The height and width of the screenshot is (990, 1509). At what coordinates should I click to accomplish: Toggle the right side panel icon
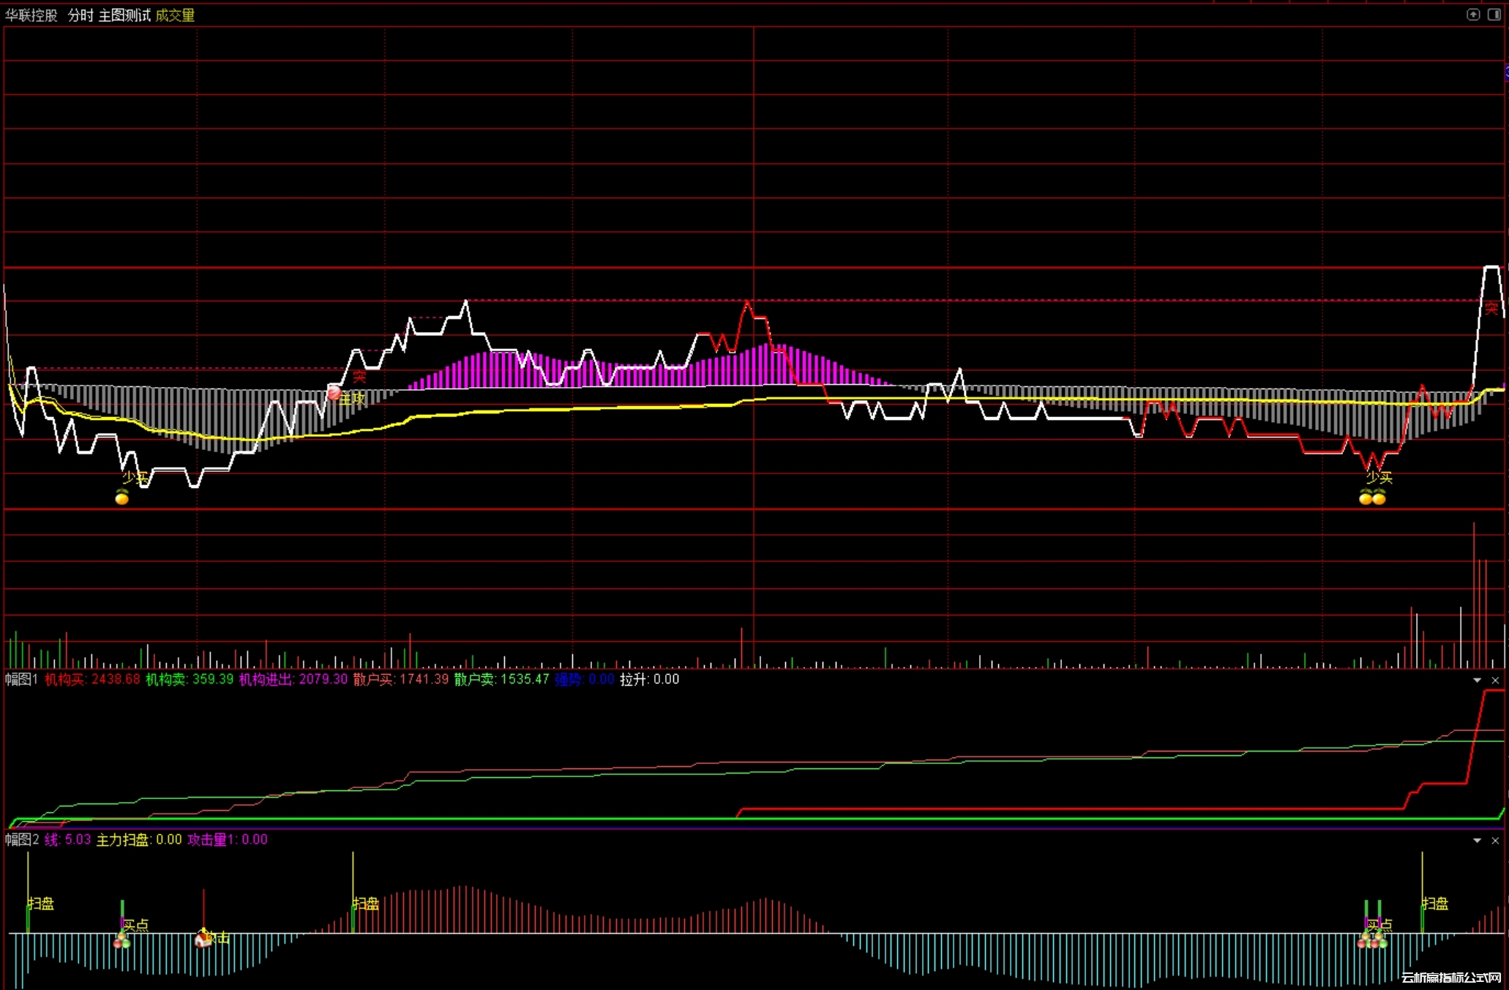(x=1494, y=15)
